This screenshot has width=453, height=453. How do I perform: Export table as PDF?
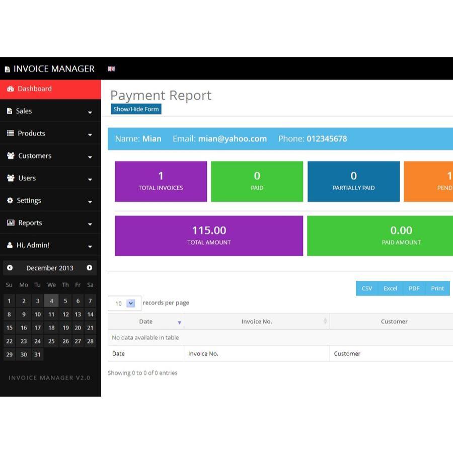[414, 288]
